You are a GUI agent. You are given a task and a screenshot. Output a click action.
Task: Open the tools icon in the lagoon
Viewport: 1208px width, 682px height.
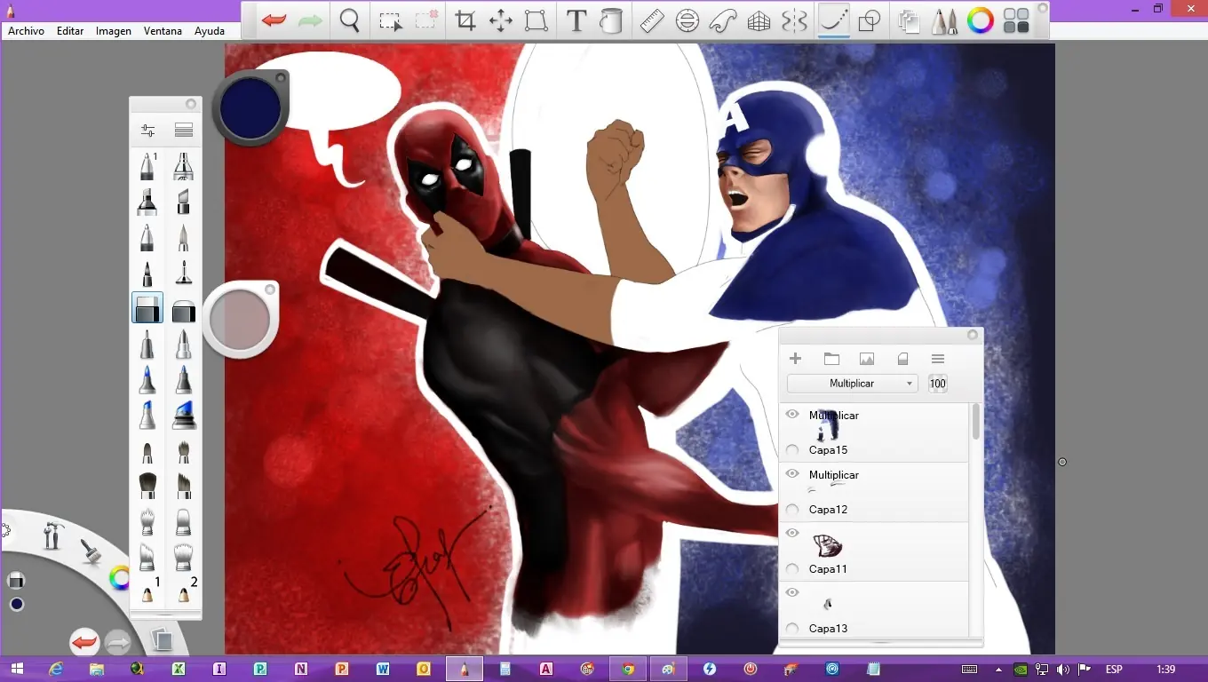(x=54, y=535)
